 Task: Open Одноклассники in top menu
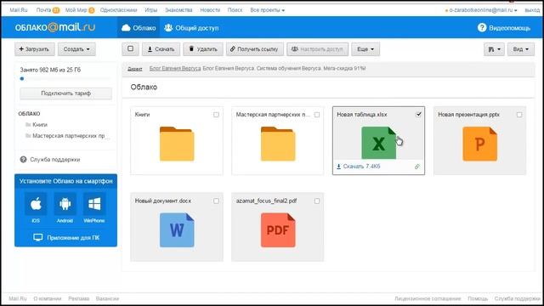coord(119,10)
